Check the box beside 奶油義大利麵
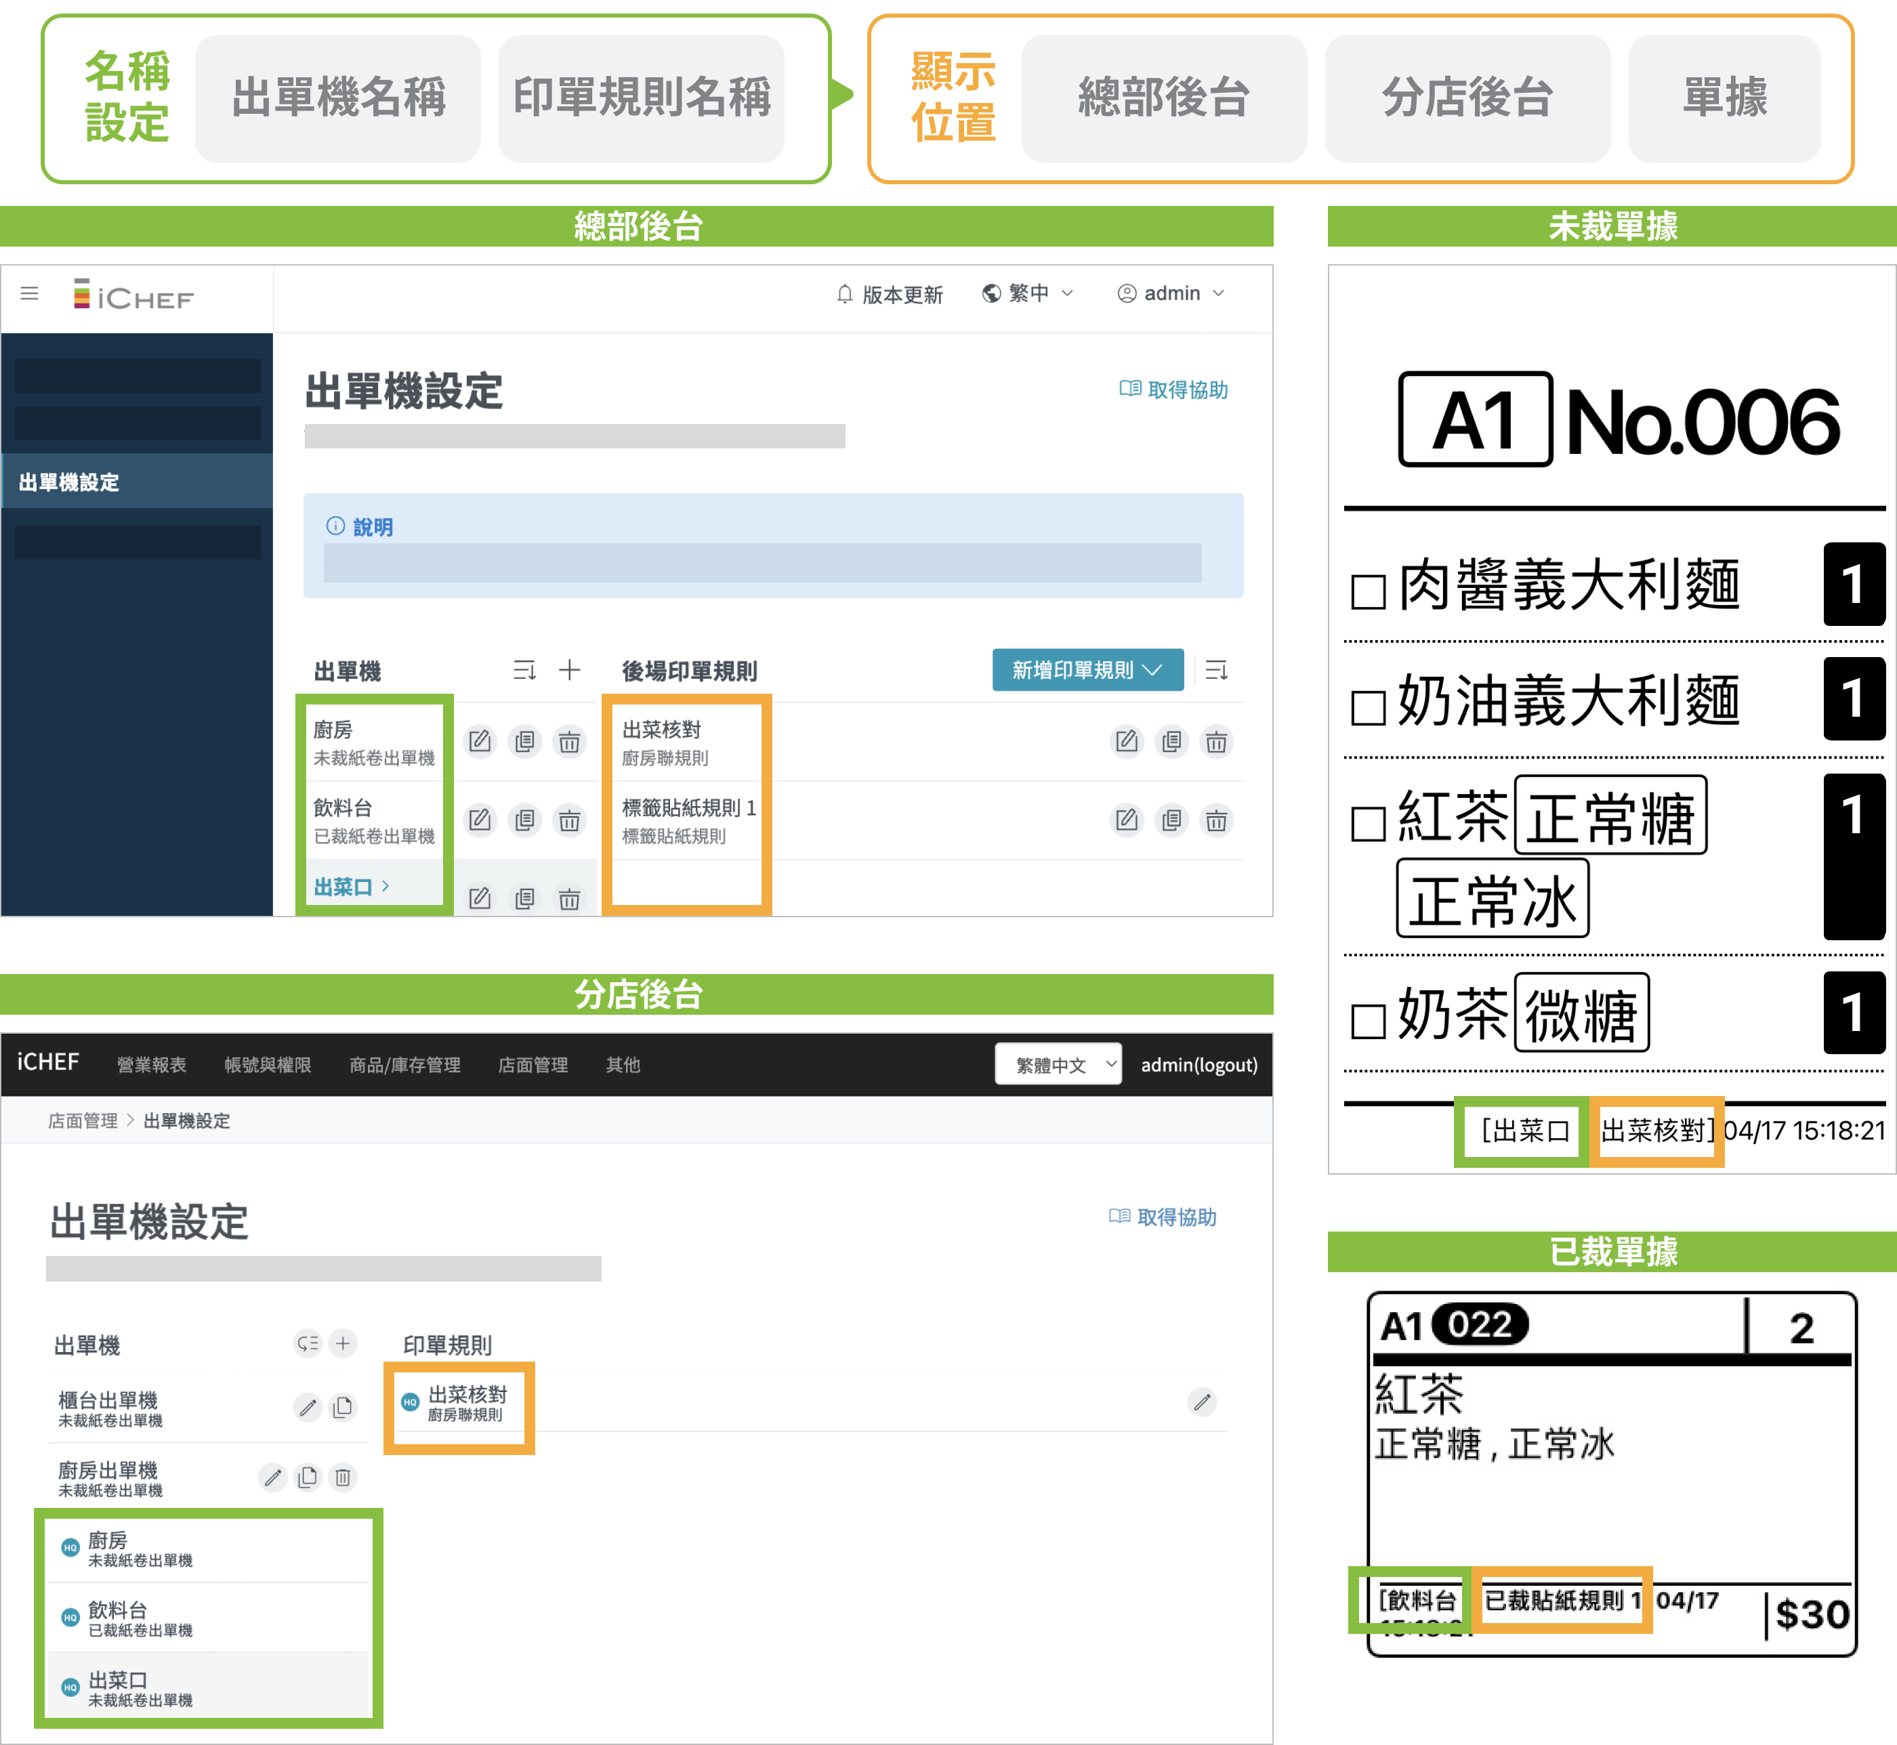 pos(1367,707)
